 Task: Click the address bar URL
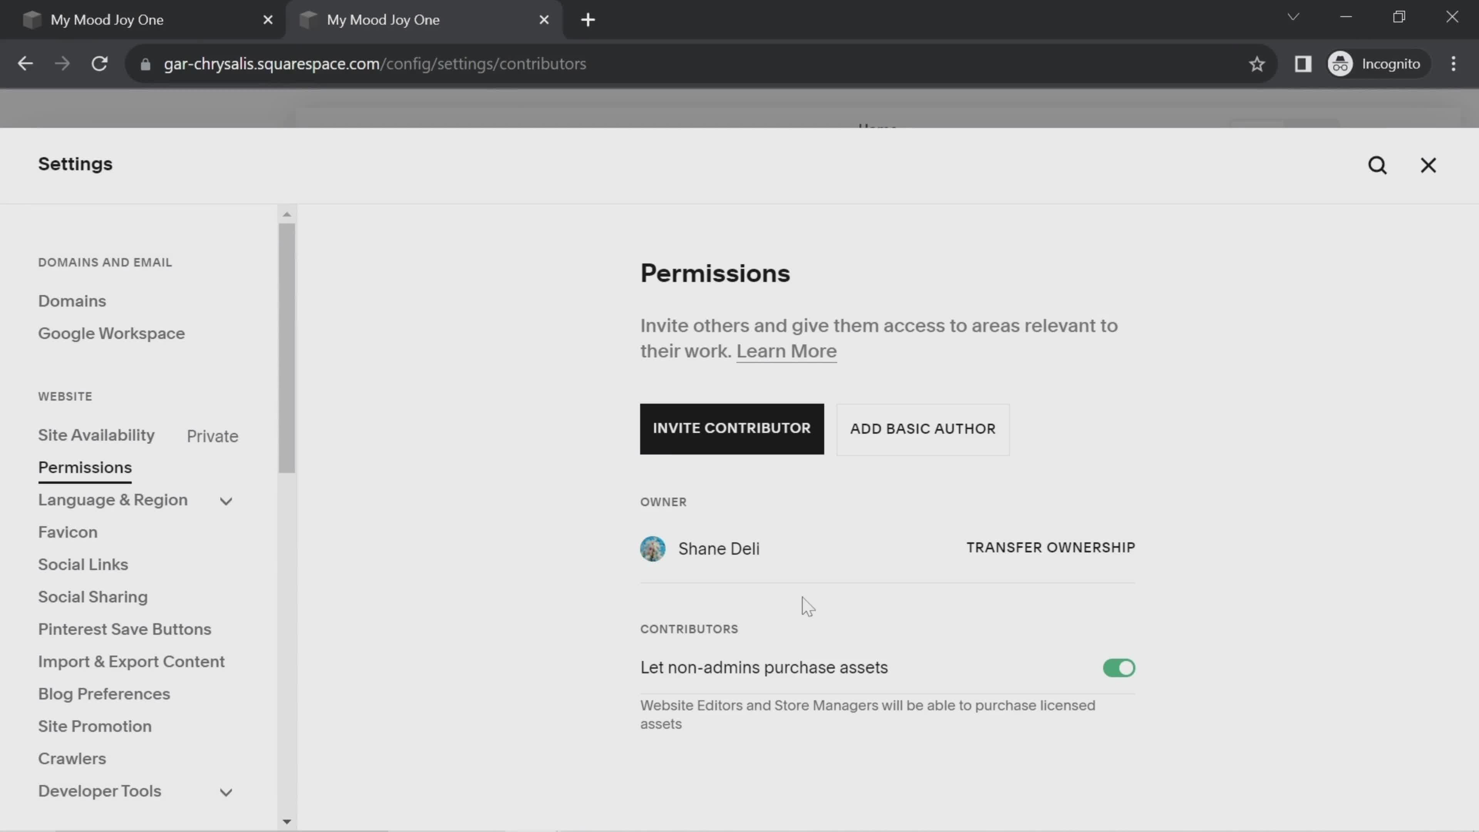pyautogui.click(x=375, y=64)
